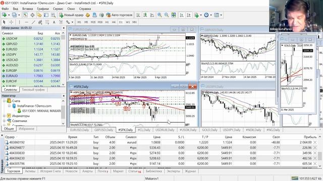Switch timeframe to W1

pos(128,22)
